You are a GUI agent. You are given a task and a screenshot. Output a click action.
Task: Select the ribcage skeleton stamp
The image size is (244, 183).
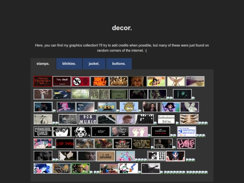(189, 119)
